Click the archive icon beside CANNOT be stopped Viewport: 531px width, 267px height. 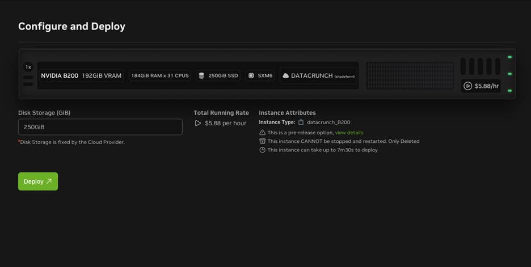(x=262, y=141)
